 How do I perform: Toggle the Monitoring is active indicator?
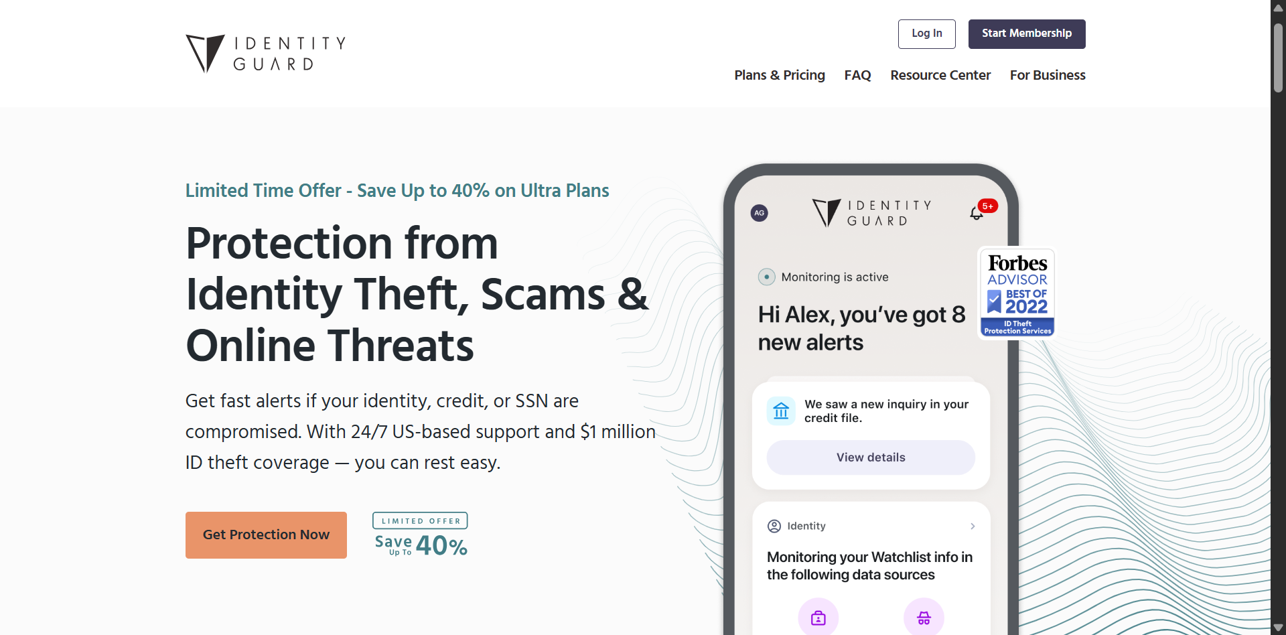(x=766, y=277)
